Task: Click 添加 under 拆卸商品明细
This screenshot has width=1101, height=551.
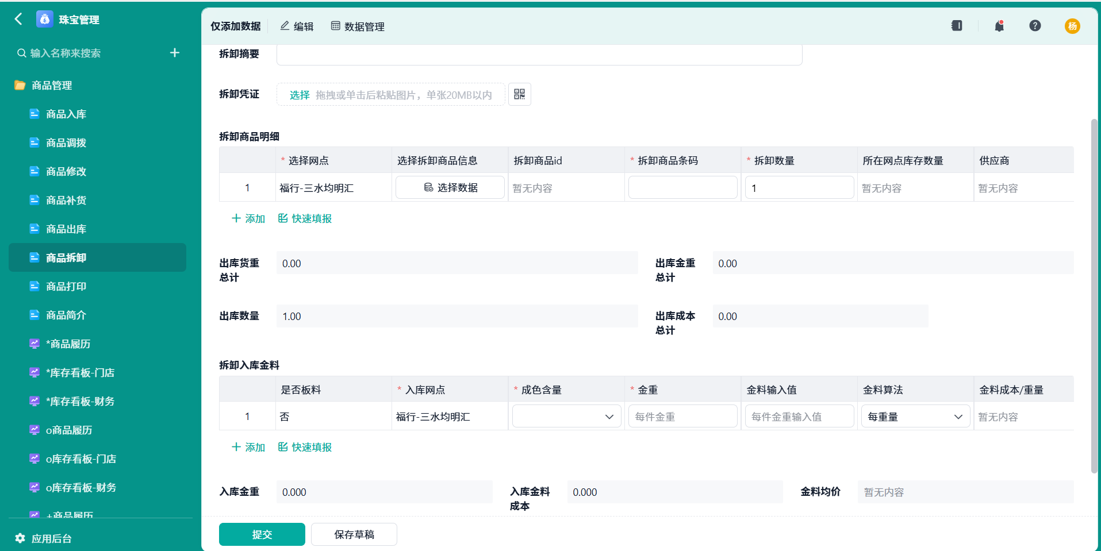Action: (x=248, y=218)
